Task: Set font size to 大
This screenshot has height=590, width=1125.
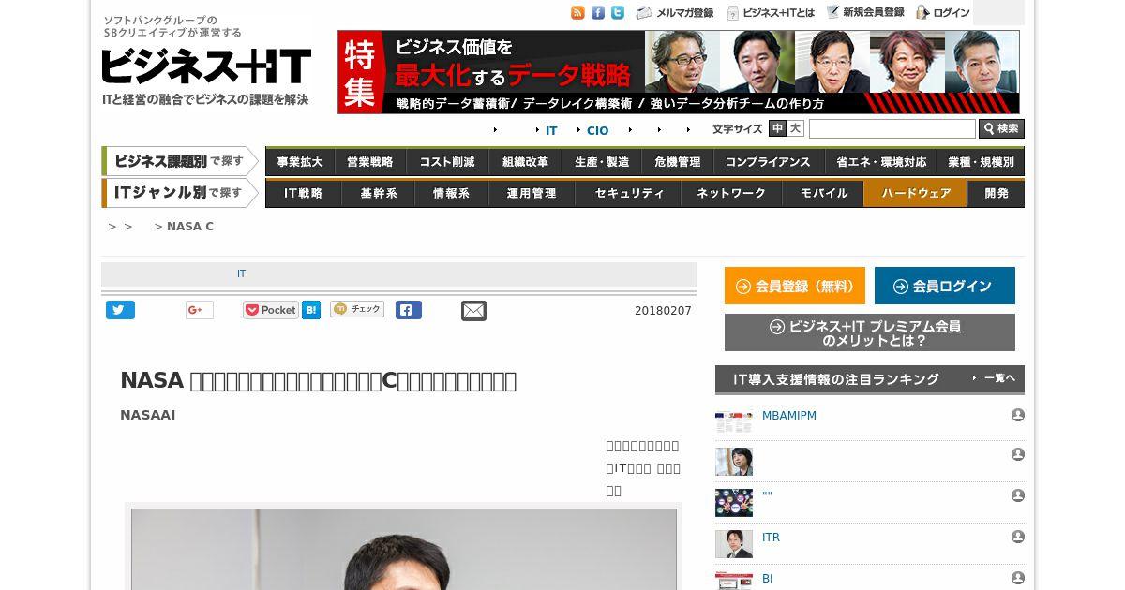Action: click(795, 128)
